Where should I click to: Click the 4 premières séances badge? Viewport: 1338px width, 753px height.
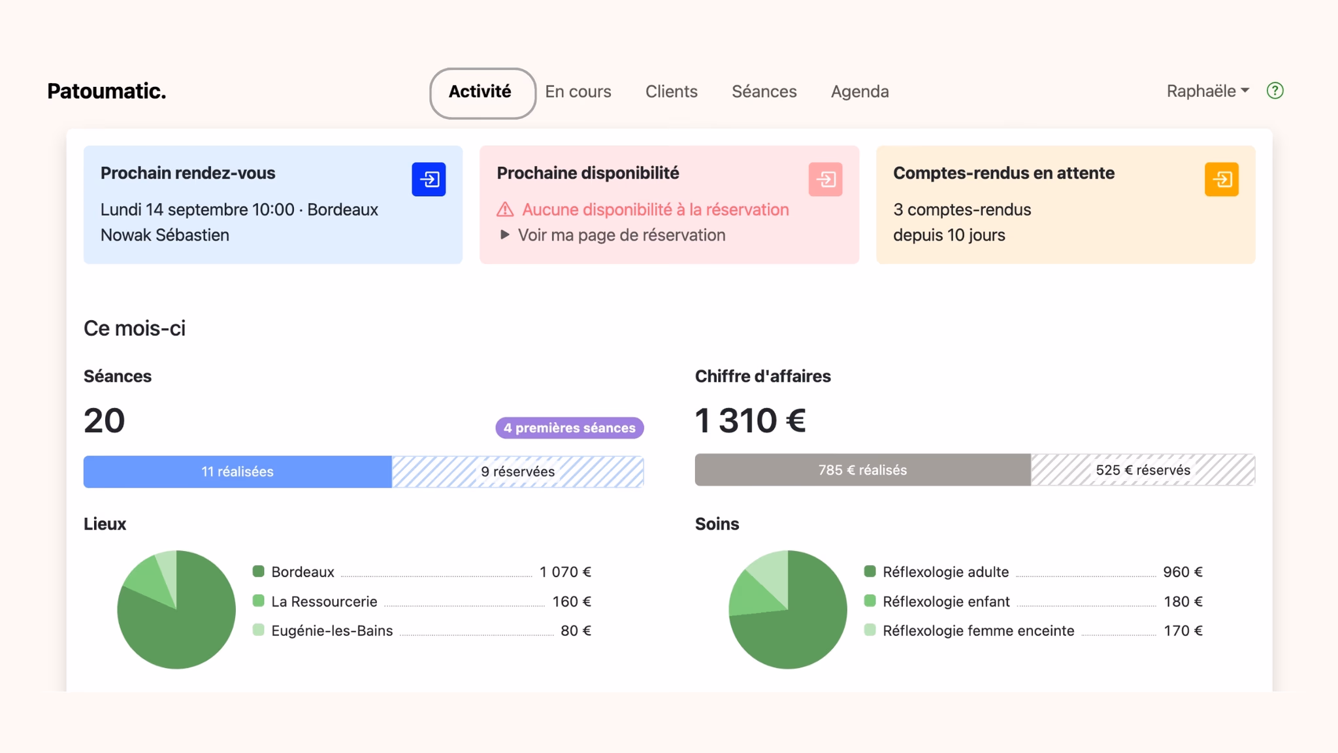pyautogui.click(x=570, y=427)
